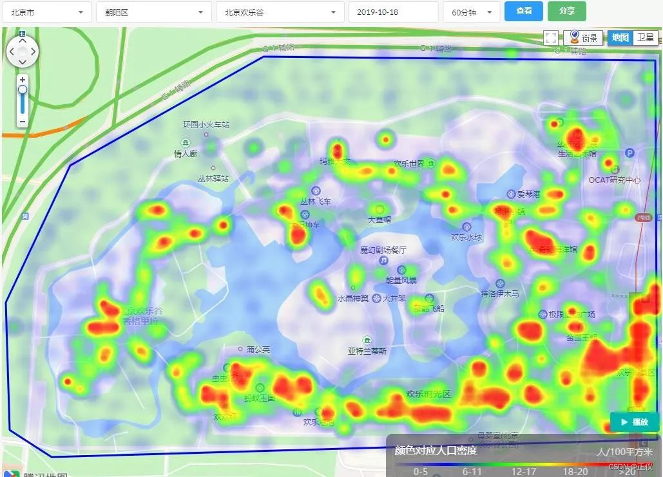Click the 大草帽 map label
The image size is (663, 477).
(x=380, y=220)
